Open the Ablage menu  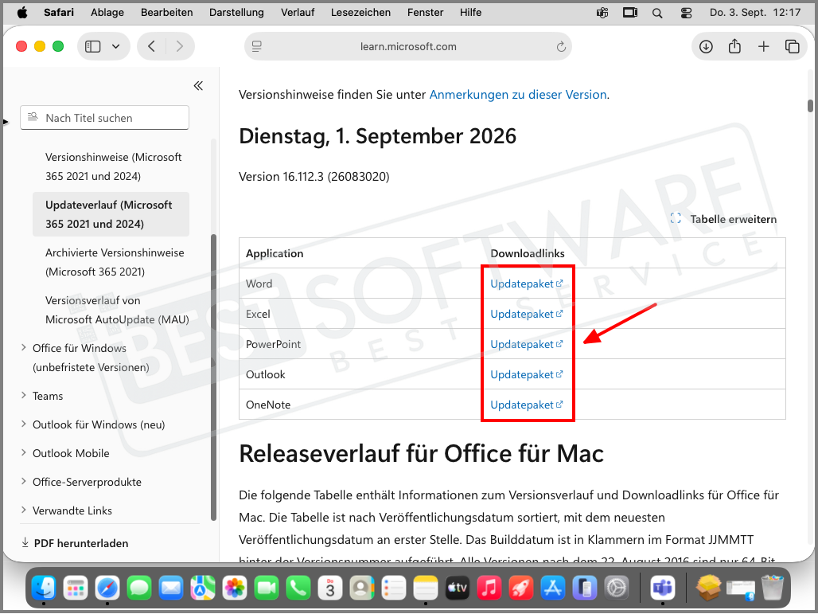coord(107,13)
